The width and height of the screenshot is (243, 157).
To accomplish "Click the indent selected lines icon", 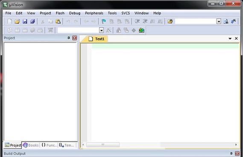I will pyautogui.click(x=137, y=21).
